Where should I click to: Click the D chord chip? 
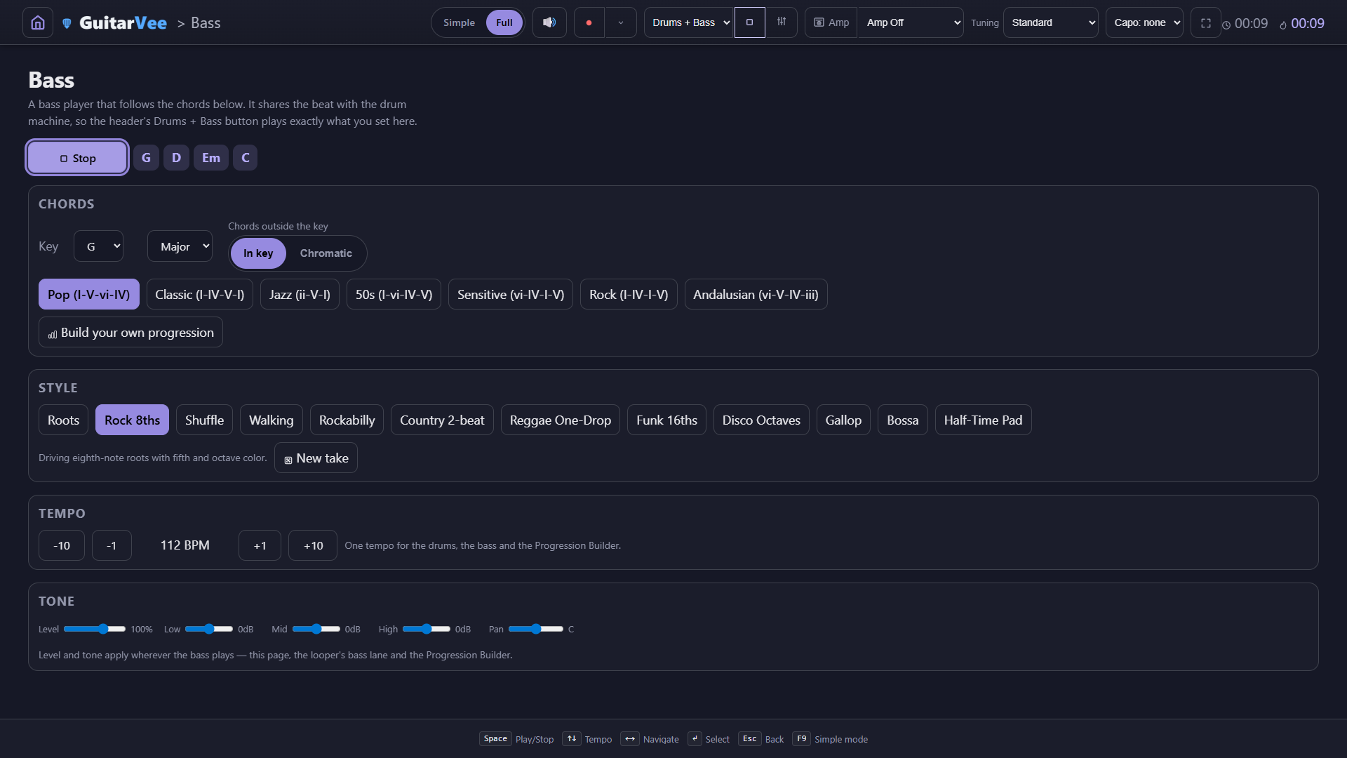176,158
